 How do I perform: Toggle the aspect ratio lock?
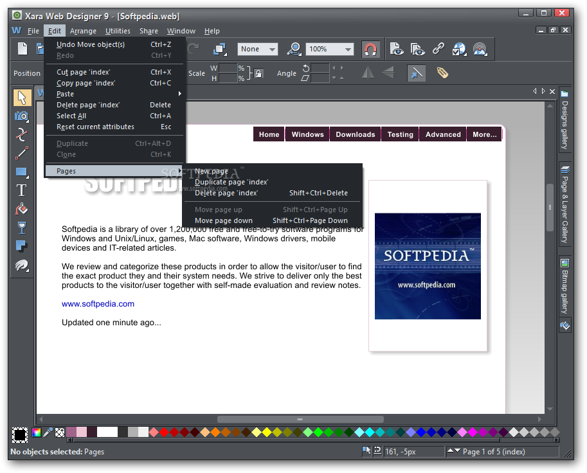point(258,73)
